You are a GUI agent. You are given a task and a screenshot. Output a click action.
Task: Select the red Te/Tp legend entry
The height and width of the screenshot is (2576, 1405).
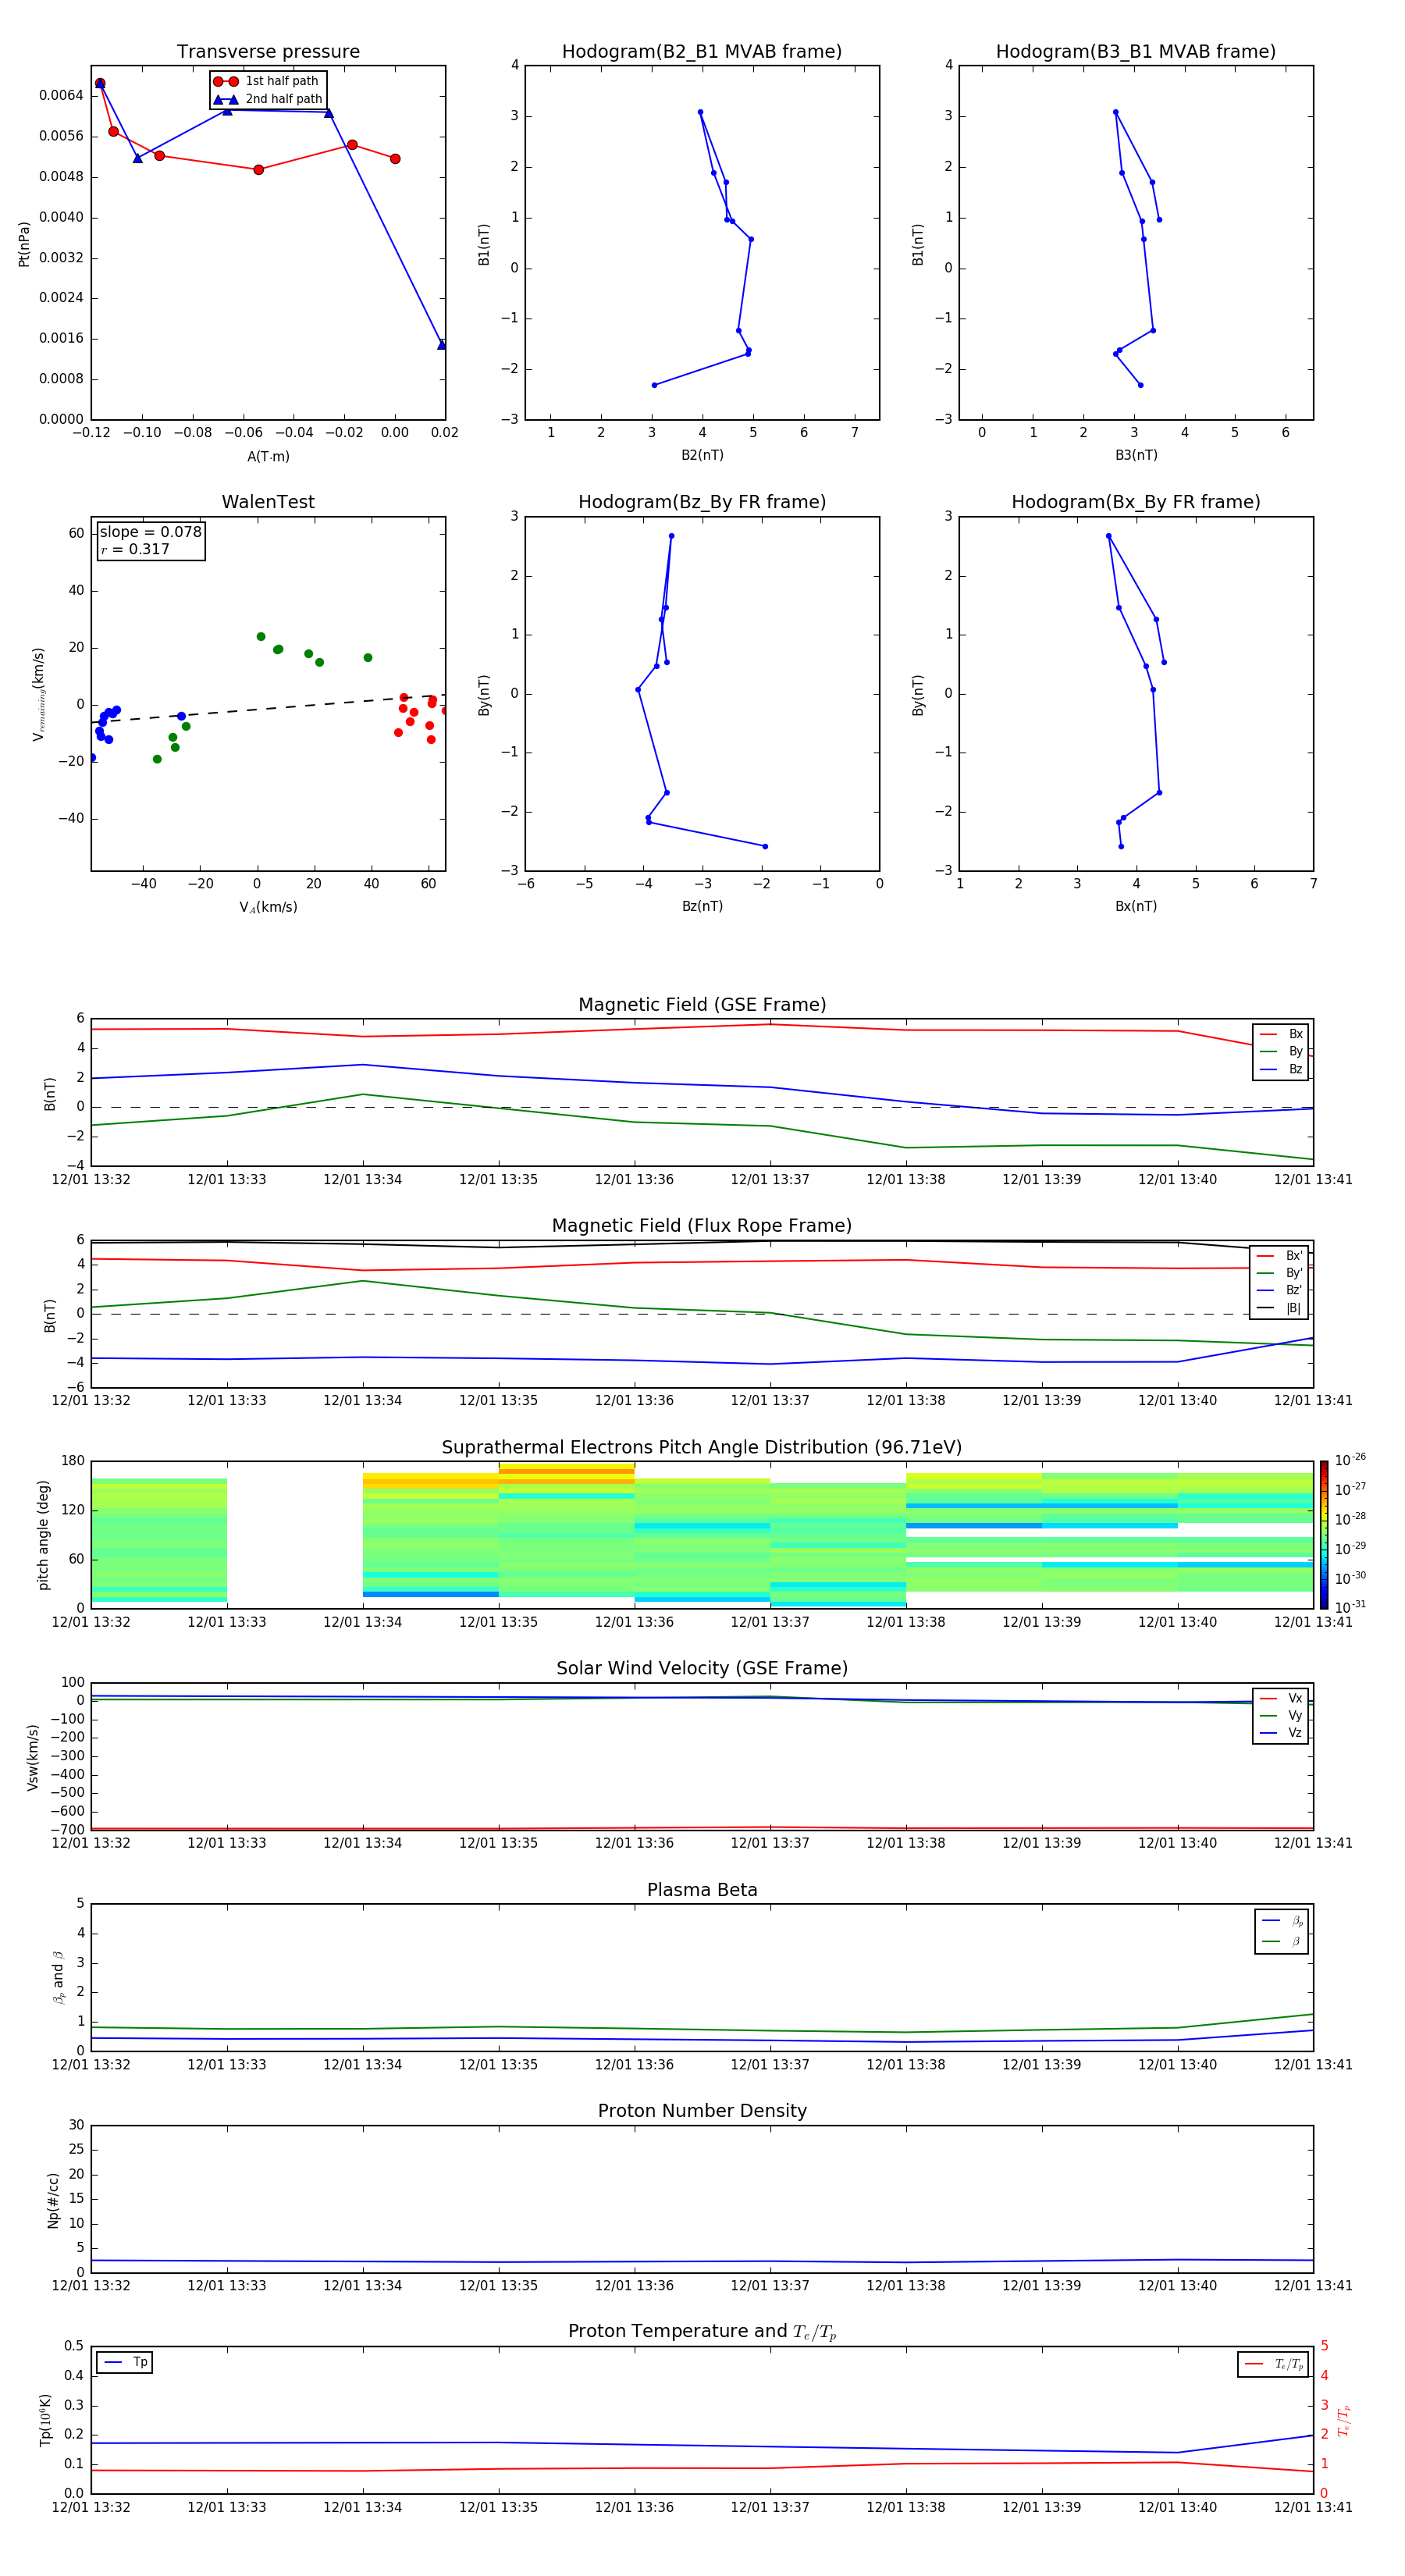click(1273, 2364)
